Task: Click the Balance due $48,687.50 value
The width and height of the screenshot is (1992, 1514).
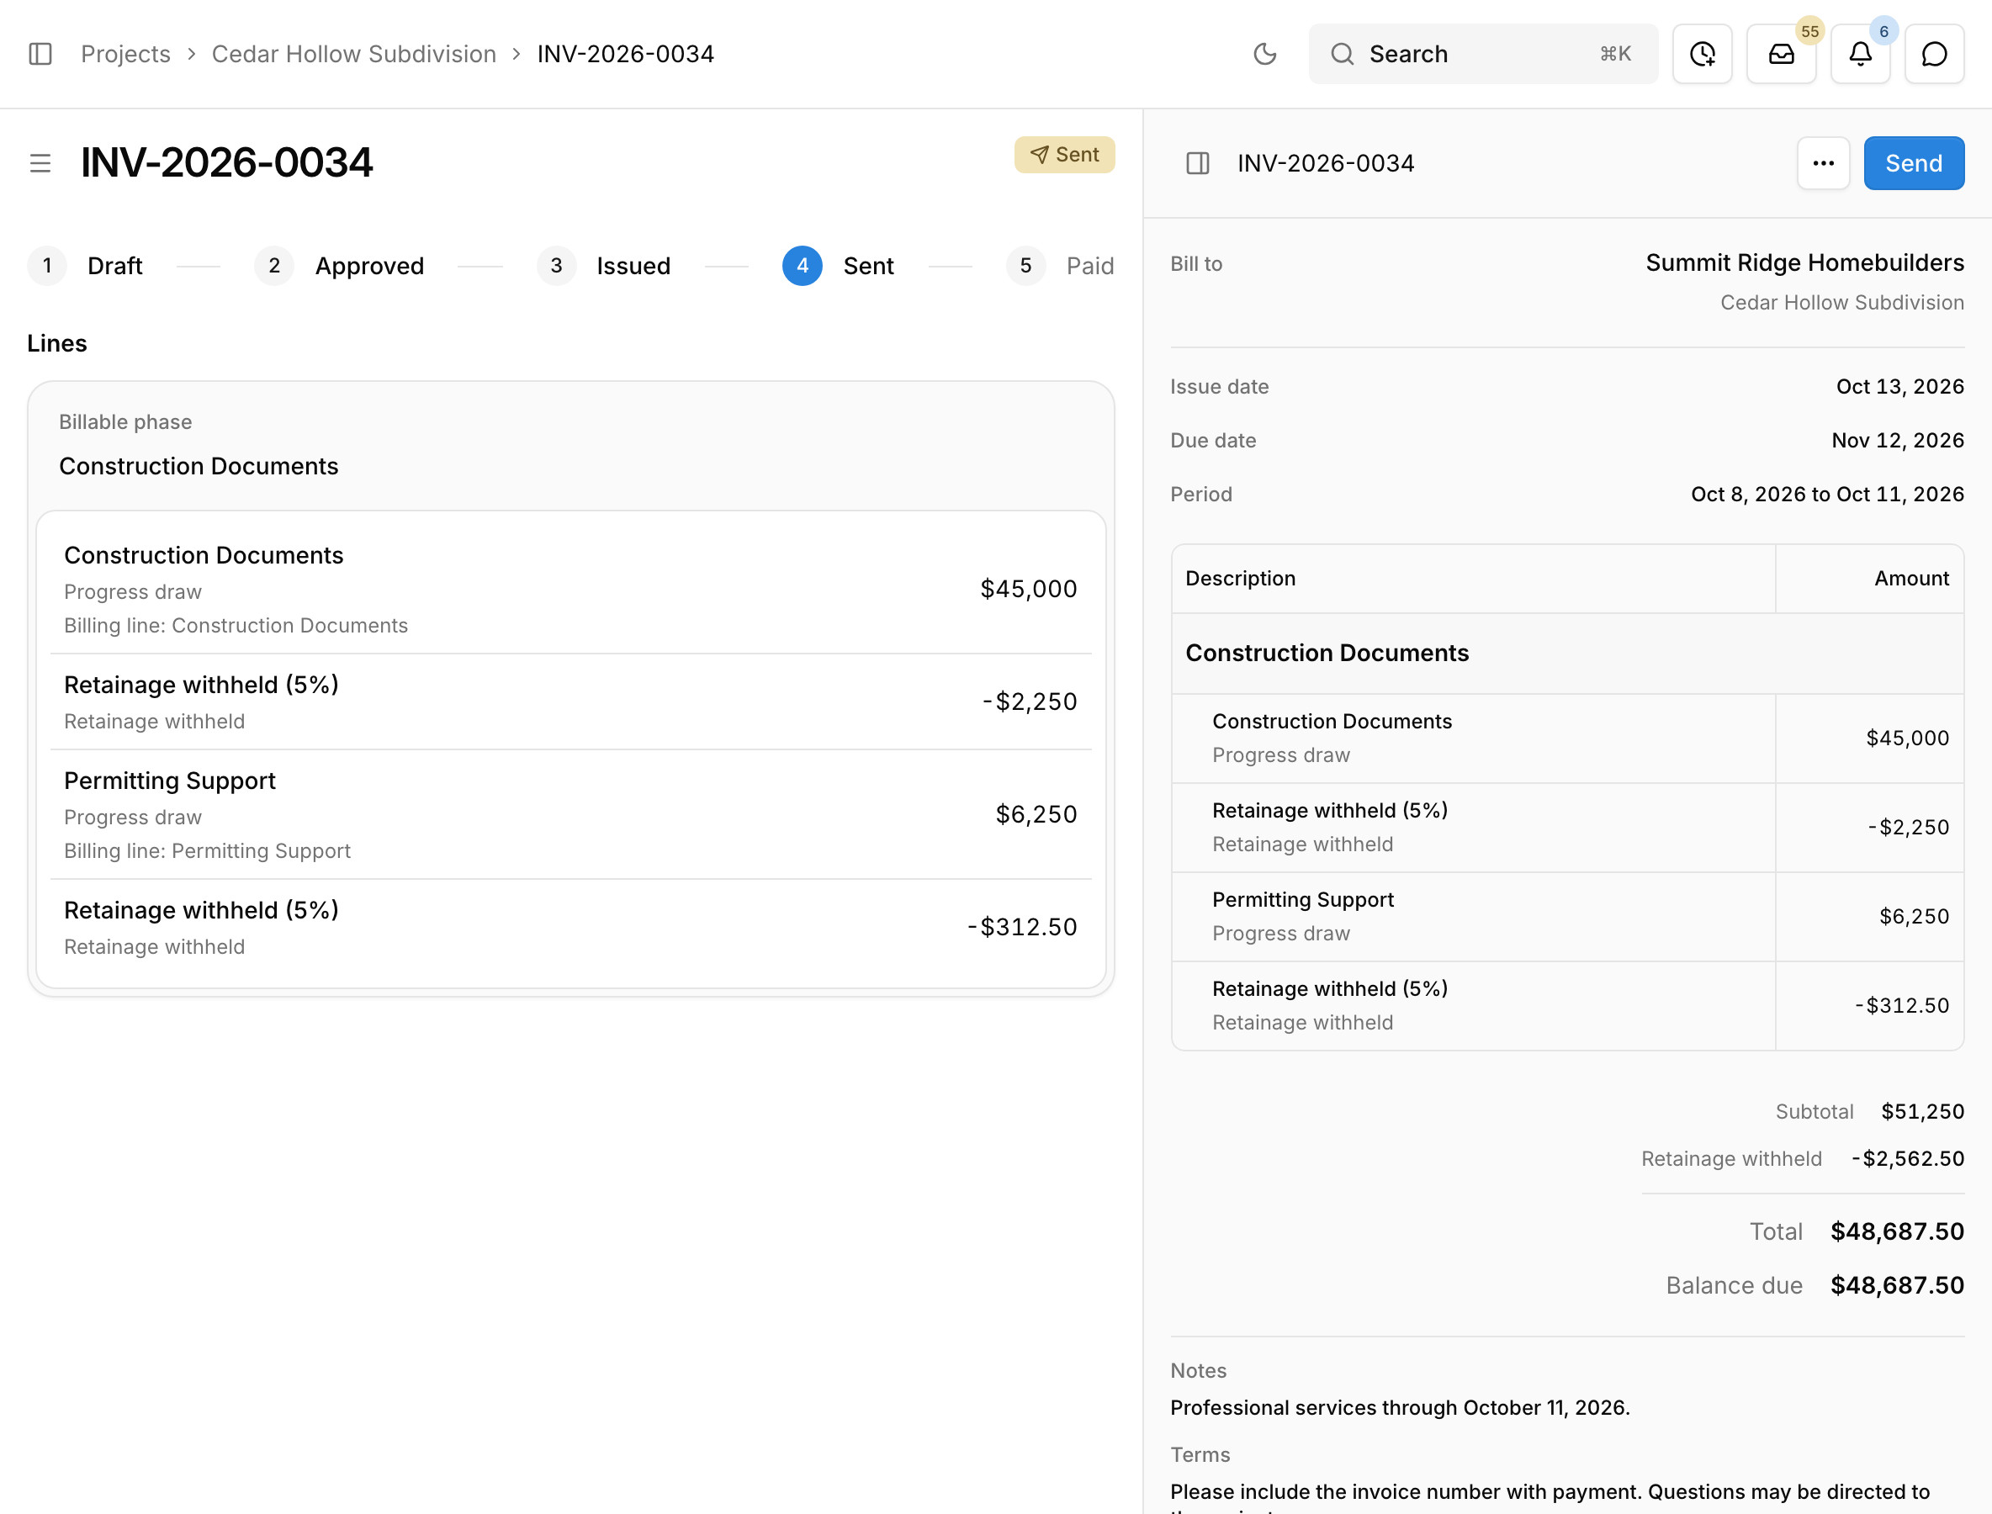Action: (1897, 1286)
